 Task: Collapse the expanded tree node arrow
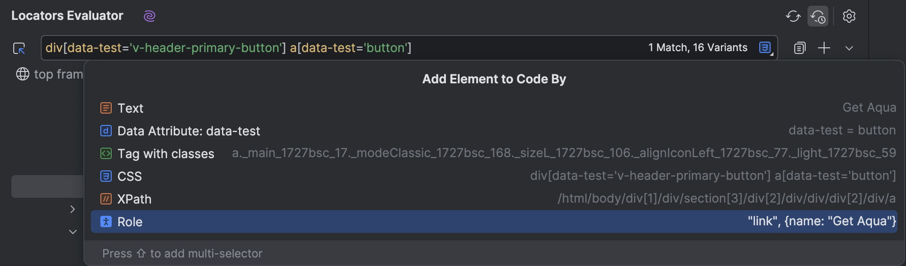(x=72, y=232)
